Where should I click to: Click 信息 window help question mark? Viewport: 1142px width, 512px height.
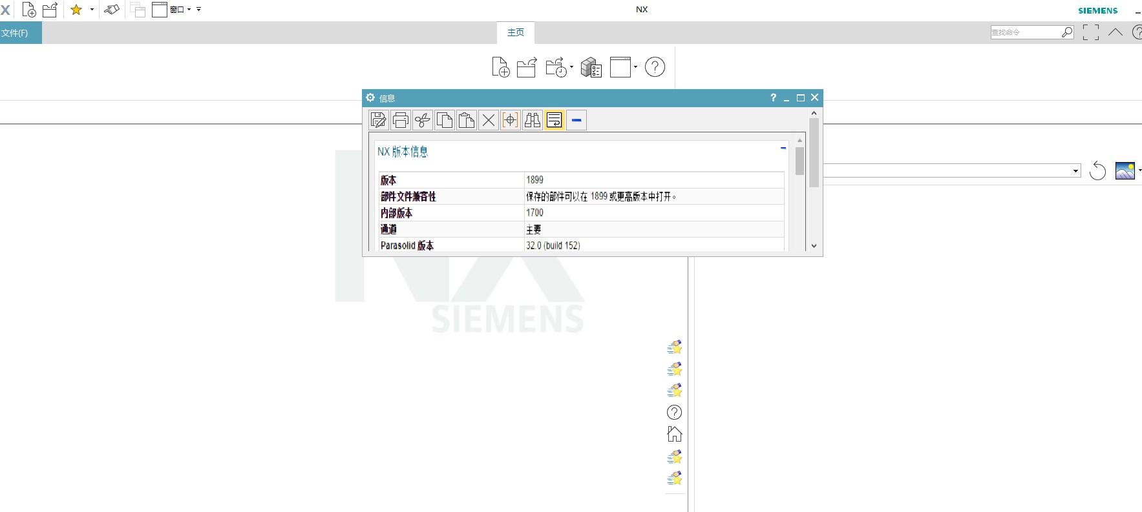(773, 97)
